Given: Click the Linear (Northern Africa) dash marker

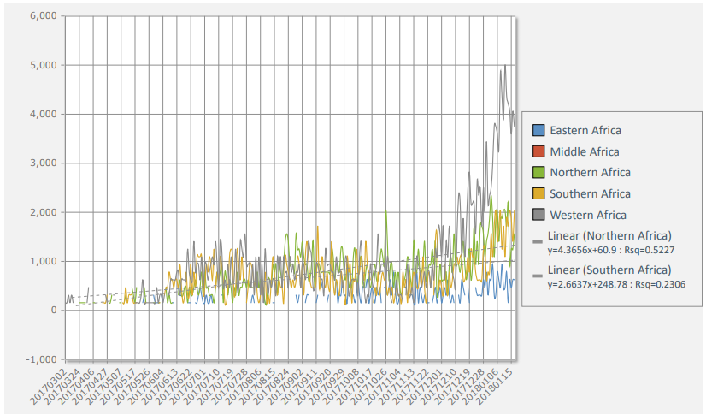Looking at the screenshot, I should (x=538, y=241).
